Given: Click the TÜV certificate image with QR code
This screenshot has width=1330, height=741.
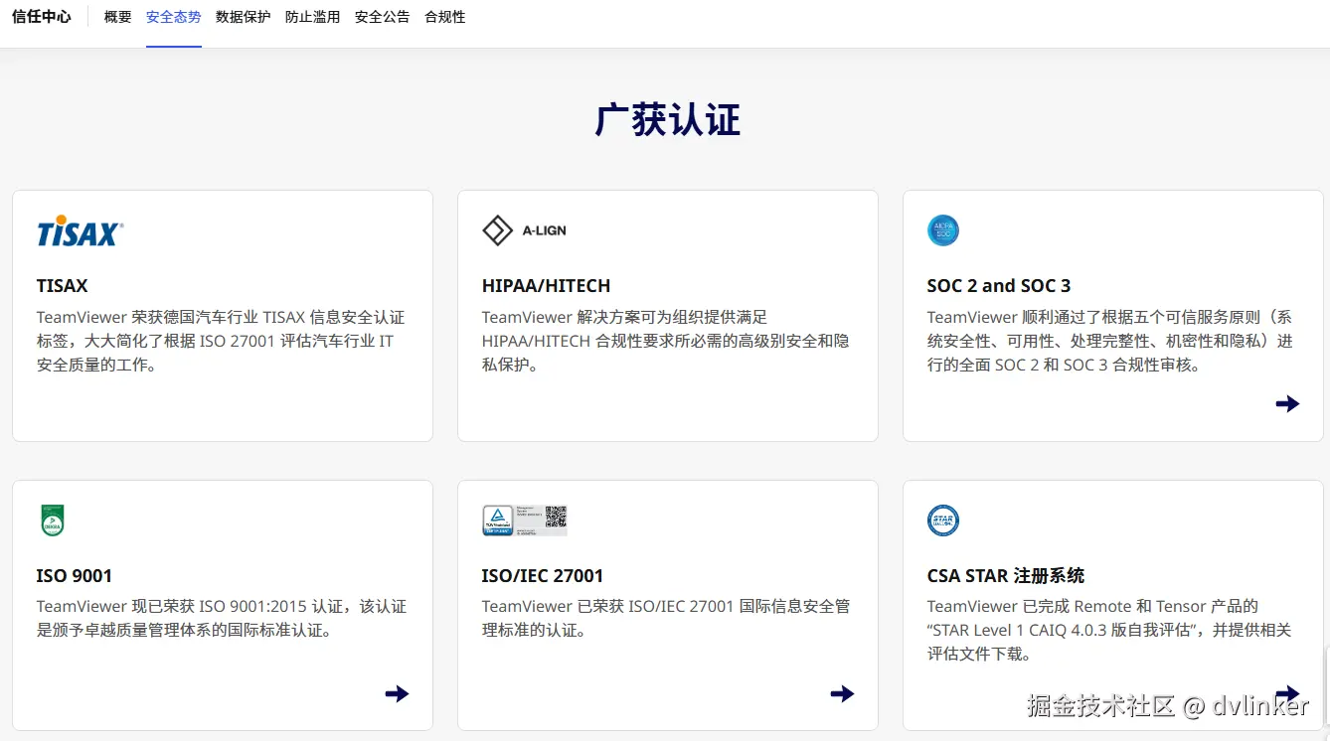Looking at the screenshot, I should coord(524,520).
